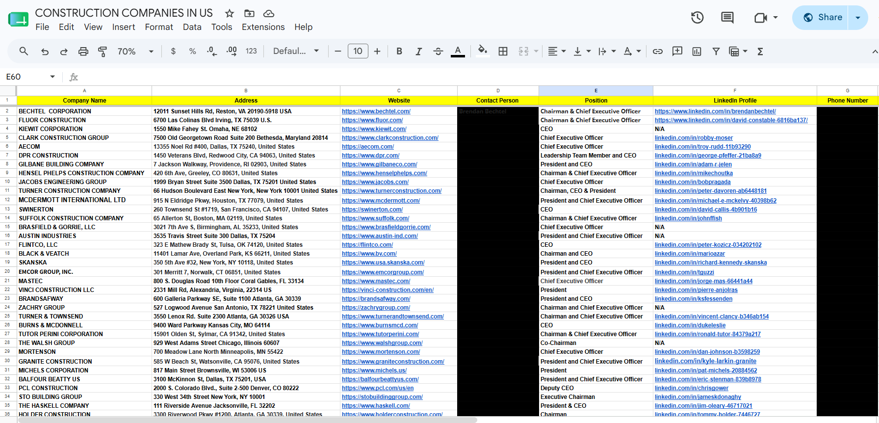The image size is (879, 423).
Task: Select the fill color paint bucket
Action: (483, 52)
